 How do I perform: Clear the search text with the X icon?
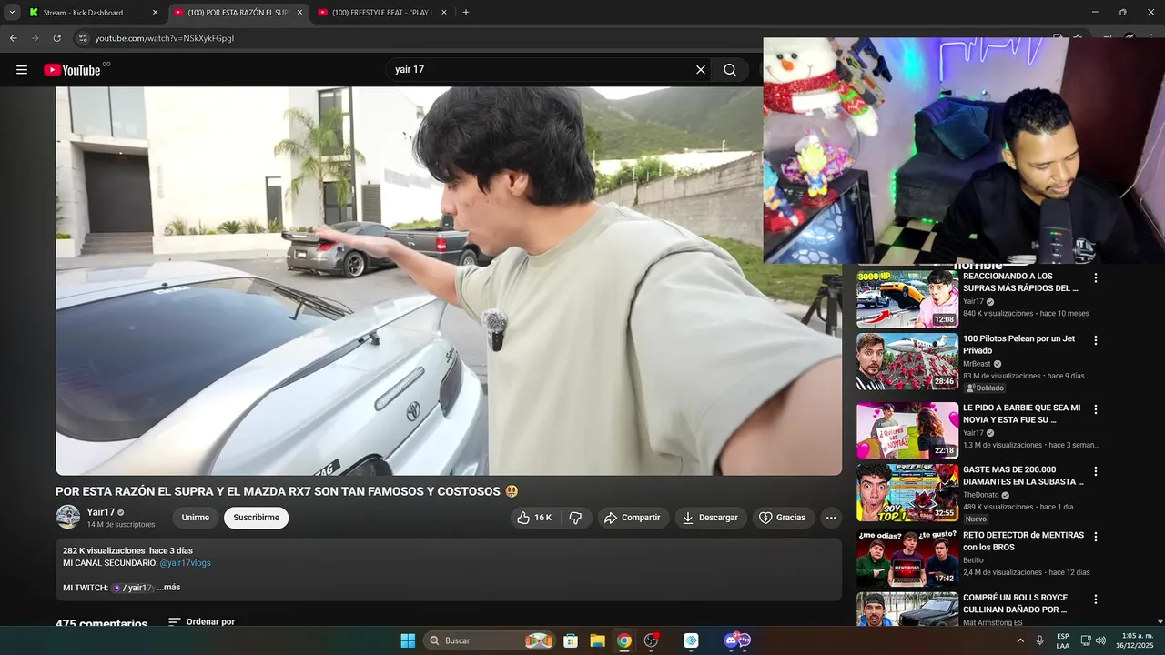(x=701, y=70)
